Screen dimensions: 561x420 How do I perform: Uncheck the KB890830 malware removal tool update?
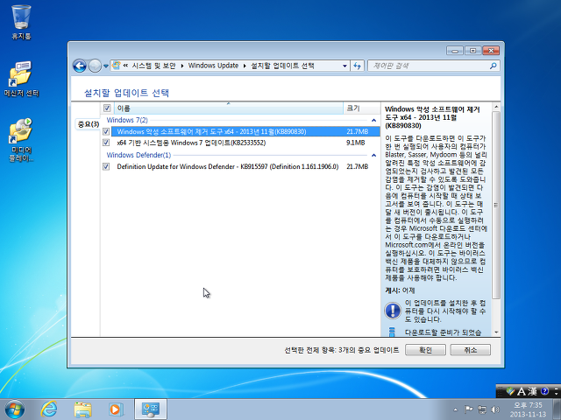106,132
